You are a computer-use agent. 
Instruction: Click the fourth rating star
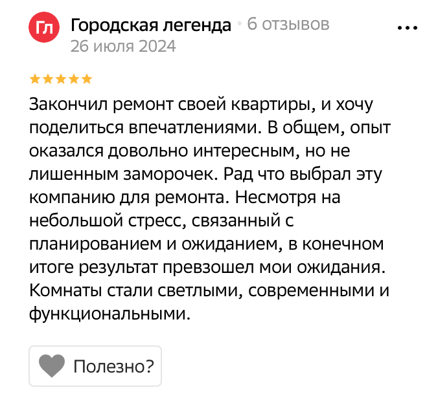pos(74,80)
